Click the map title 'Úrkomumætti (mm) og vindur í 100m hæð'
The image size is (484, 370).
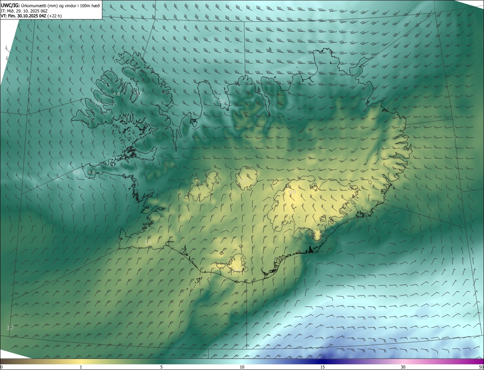point(60,5)
